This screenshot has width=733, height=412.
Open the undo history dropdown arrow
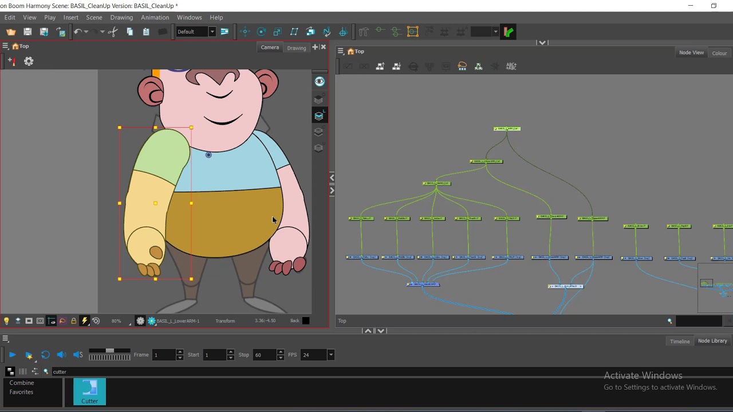(x=86, y=31)
